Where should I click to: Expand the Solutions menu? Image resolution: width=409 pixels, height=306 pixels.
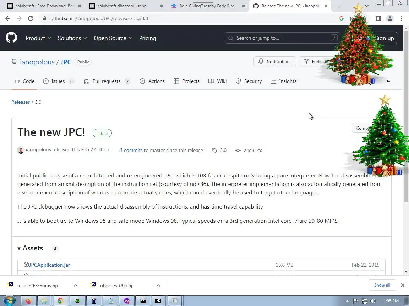pyautogui.click(x=72, y=38)
